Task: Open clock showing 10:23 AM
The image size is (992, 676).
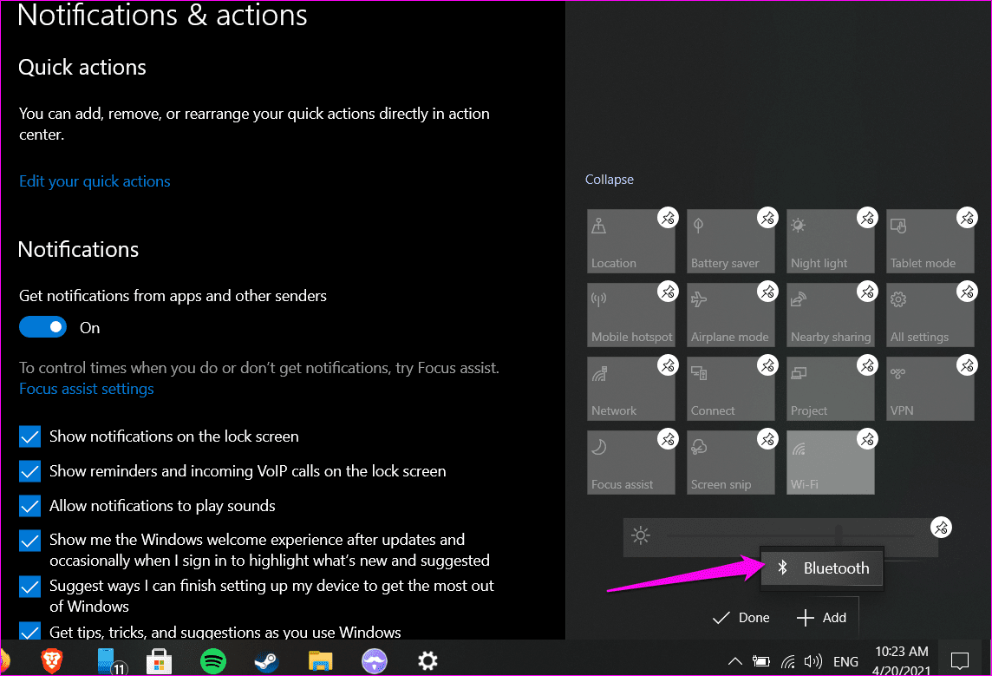Action: click(x=902, y=660)
